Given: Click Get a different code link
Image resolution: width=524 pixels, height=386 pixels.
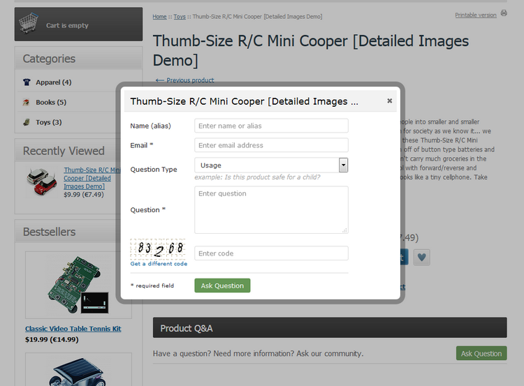Looking at the screenshot, I should click(x=159, y=264).
